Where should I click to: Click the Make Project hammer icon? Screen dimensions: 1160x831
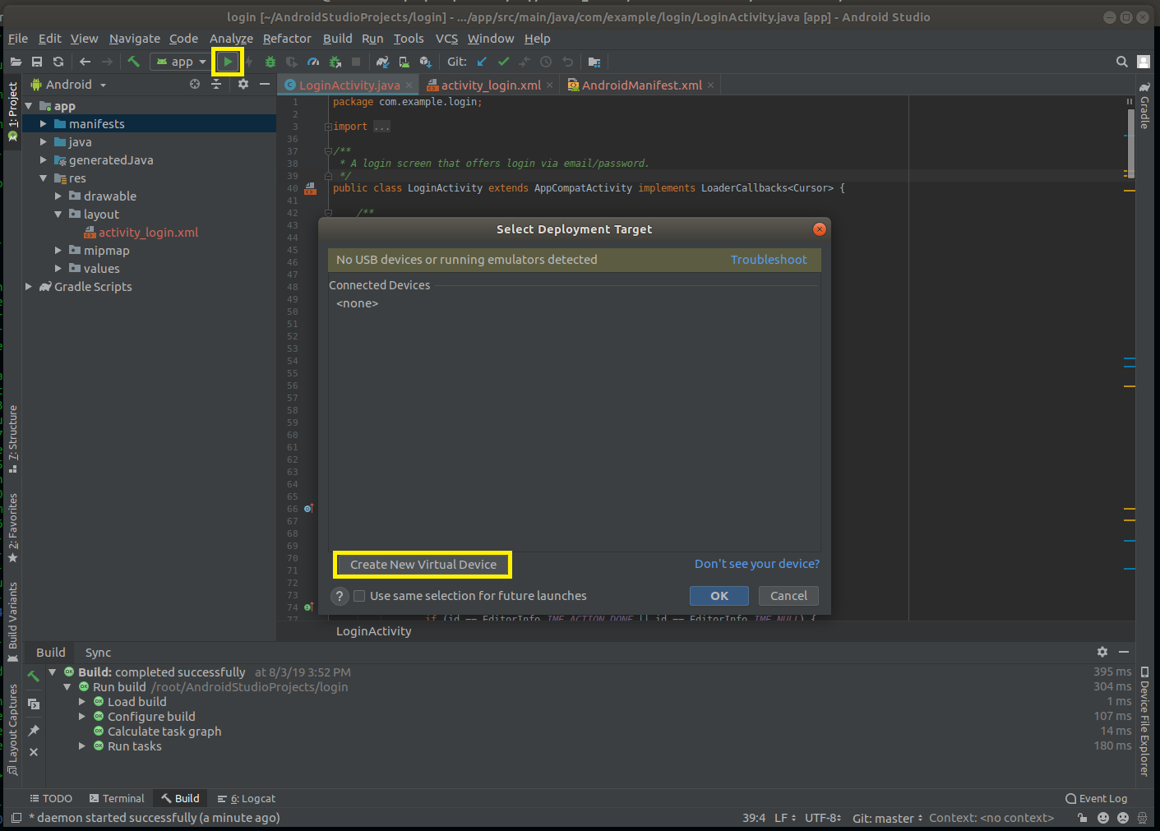pyautogui.click(x=133, y=62)
